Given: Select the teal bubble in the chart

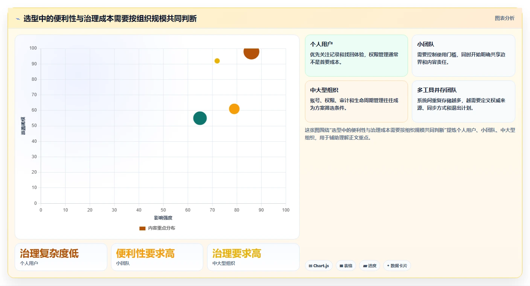Looking at the screenshot, I should click(200, 118).
